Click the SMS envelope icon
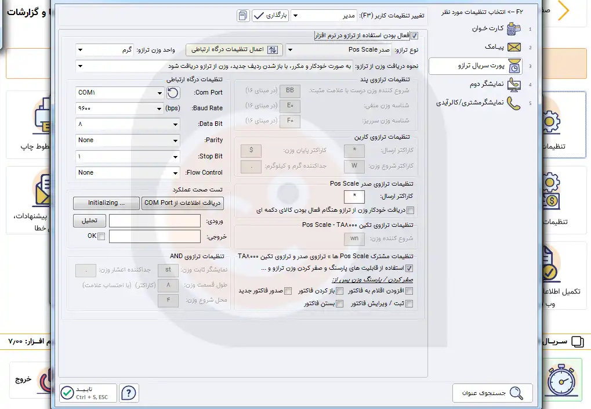The width and height of the screenshot is (591, 409). coord(513,48)
